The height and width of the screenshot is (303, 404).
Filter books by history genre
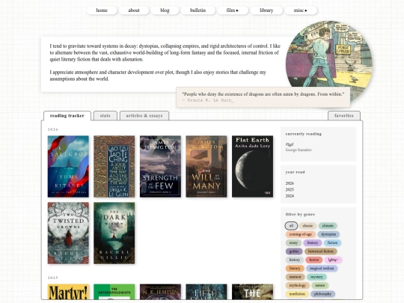pos(295,260)
